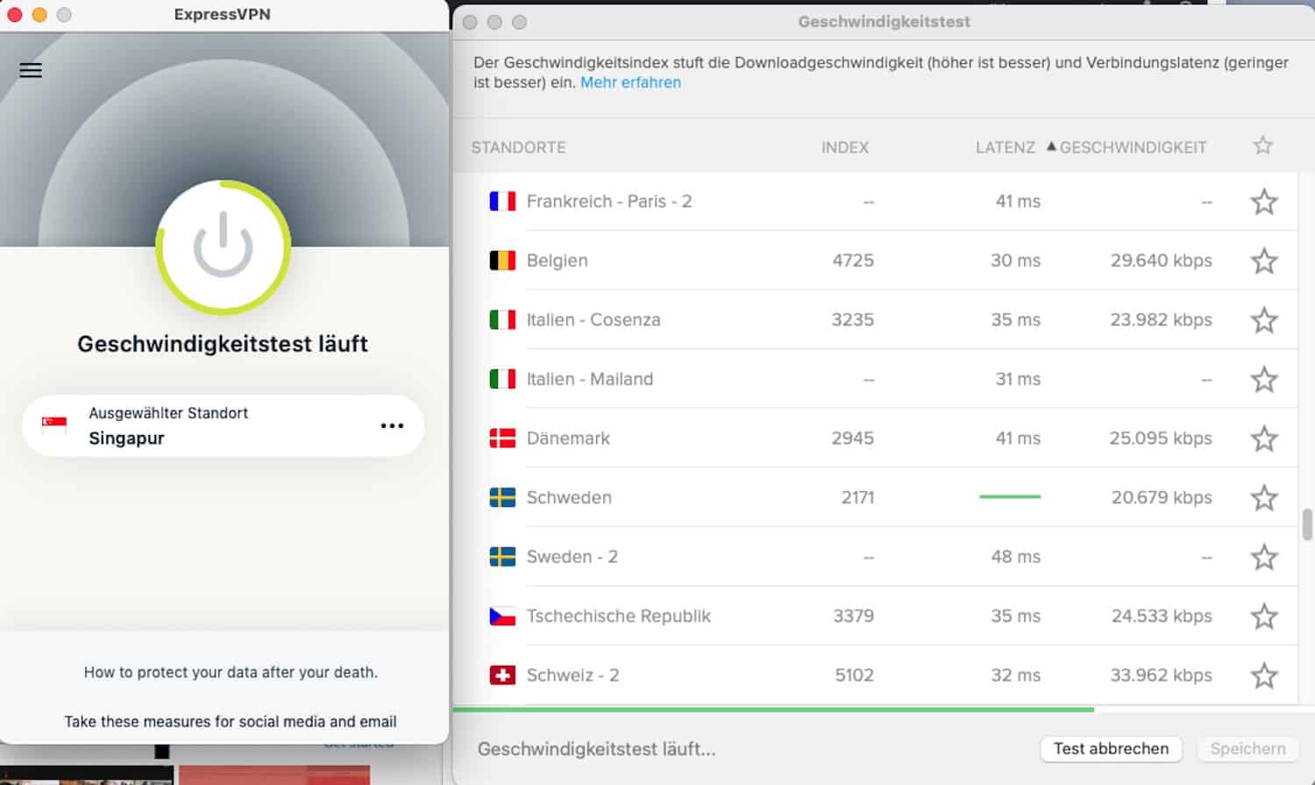Sort list by STANDORTE column header
Image resolution: width=1315 pixels, height=785 pixels.
click(518, 147)
